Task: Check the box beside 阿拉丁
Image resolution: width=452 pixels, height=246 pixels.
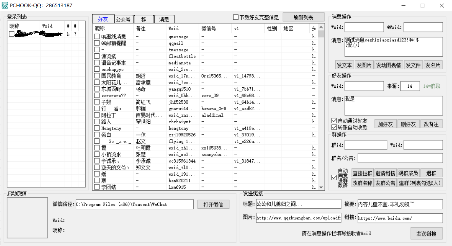Action: [97, 115]
